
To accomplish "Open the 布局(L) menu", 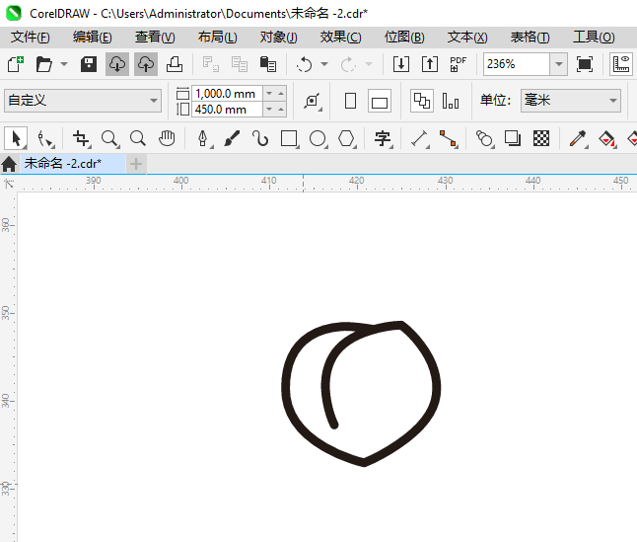I will tap(217, 37).
